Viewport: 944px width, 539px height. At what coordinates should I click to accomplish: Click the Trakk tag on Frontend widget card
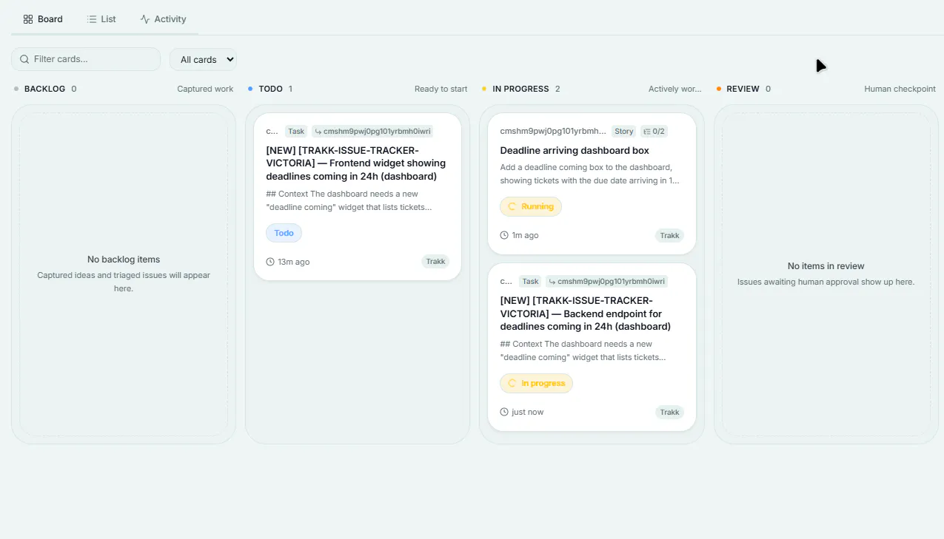tap(435, 262)
